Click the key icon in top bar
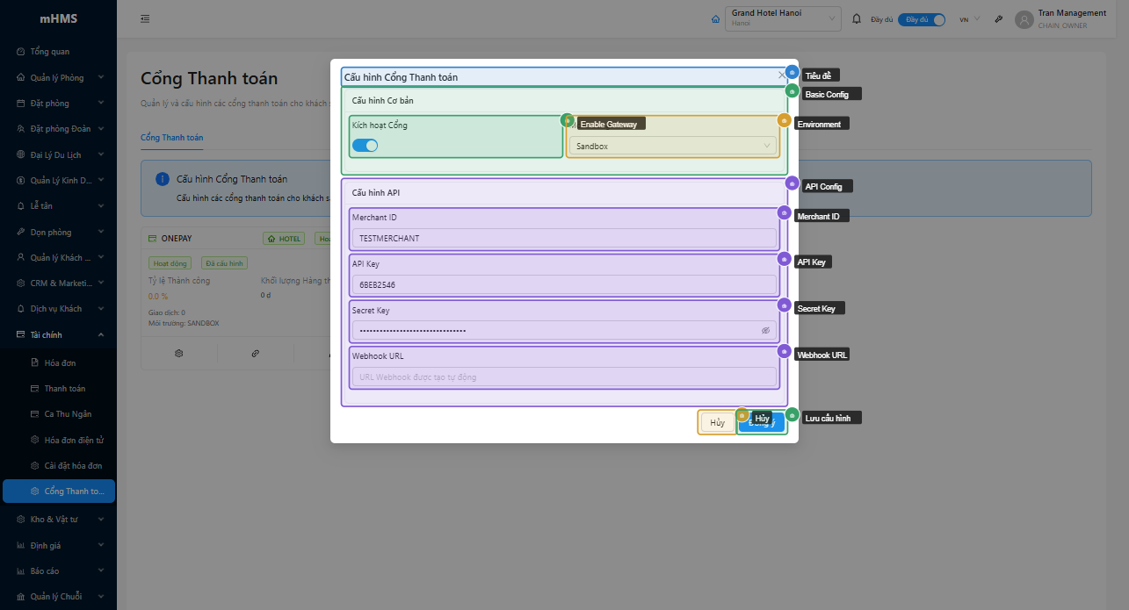 click(999, 18)
